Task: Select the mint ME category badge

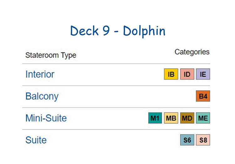Action: pyautogui.click(x=203, y=118)
